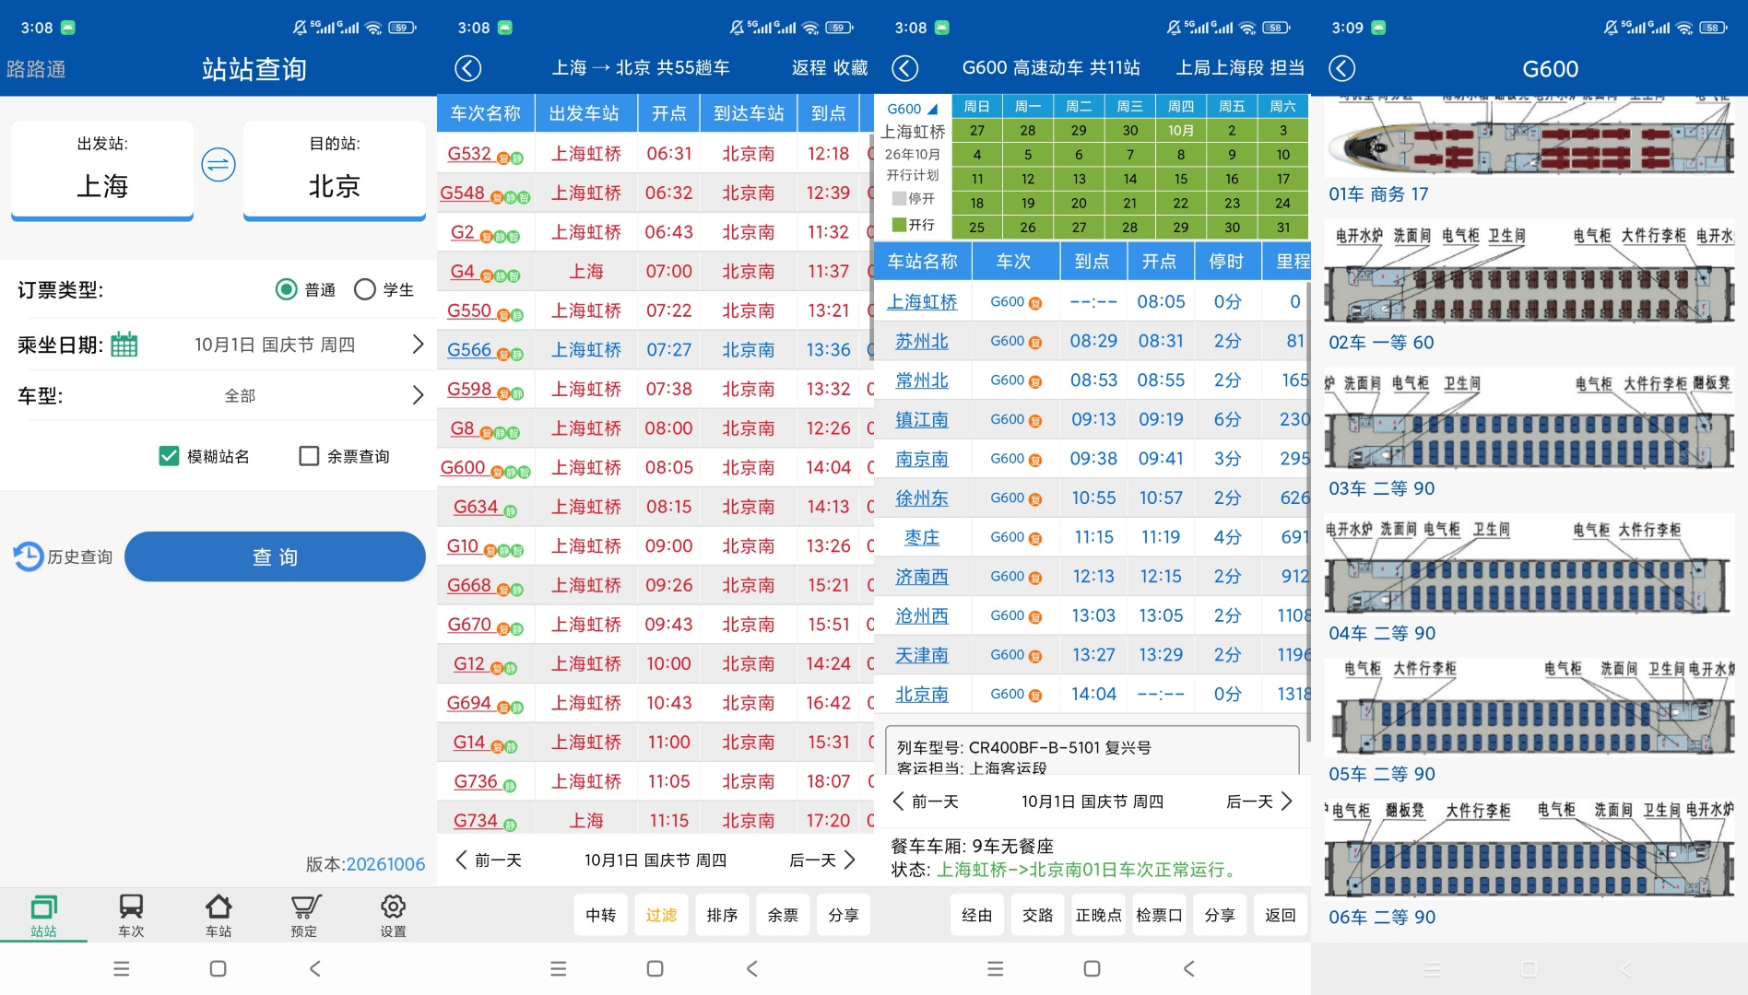Tap 收藏 favorite in header
The image size is (1748, 995).
pos(849,68)
